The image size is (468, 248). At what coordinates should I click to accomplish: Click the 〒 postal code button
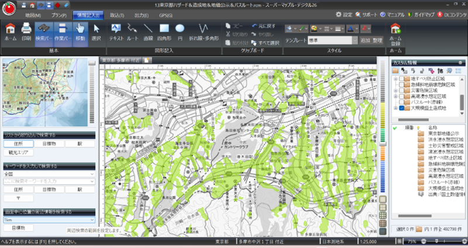tap(19, 198)
